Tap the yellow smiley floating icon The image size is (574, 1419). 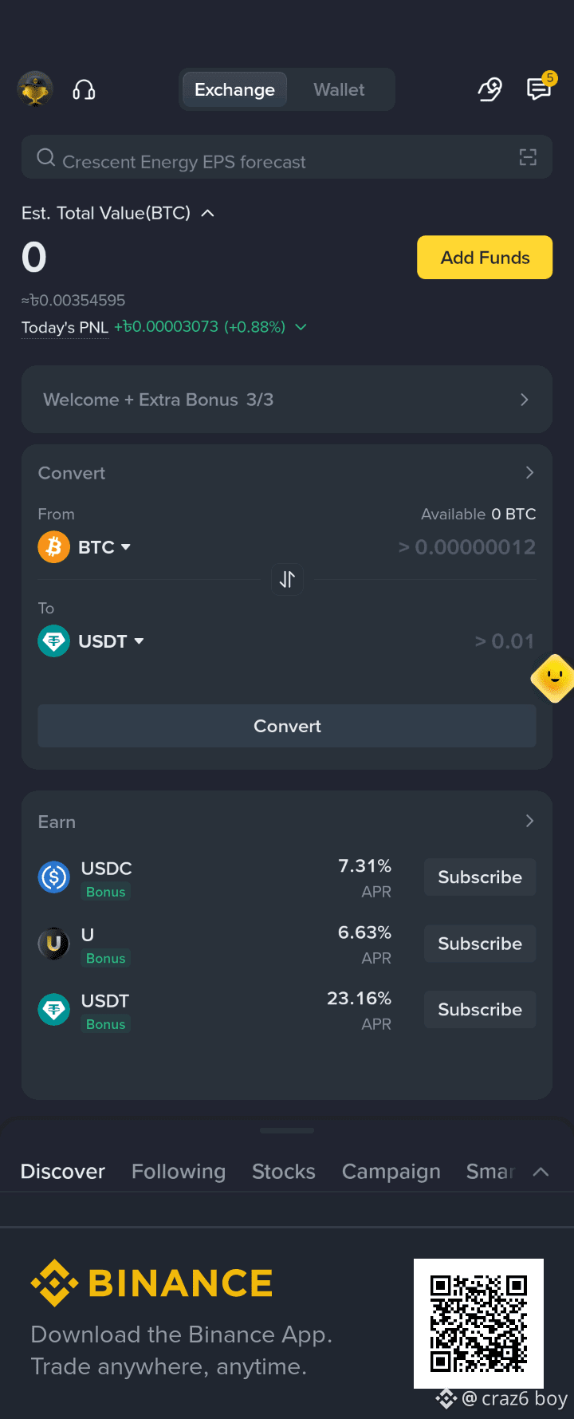[552, 679]
